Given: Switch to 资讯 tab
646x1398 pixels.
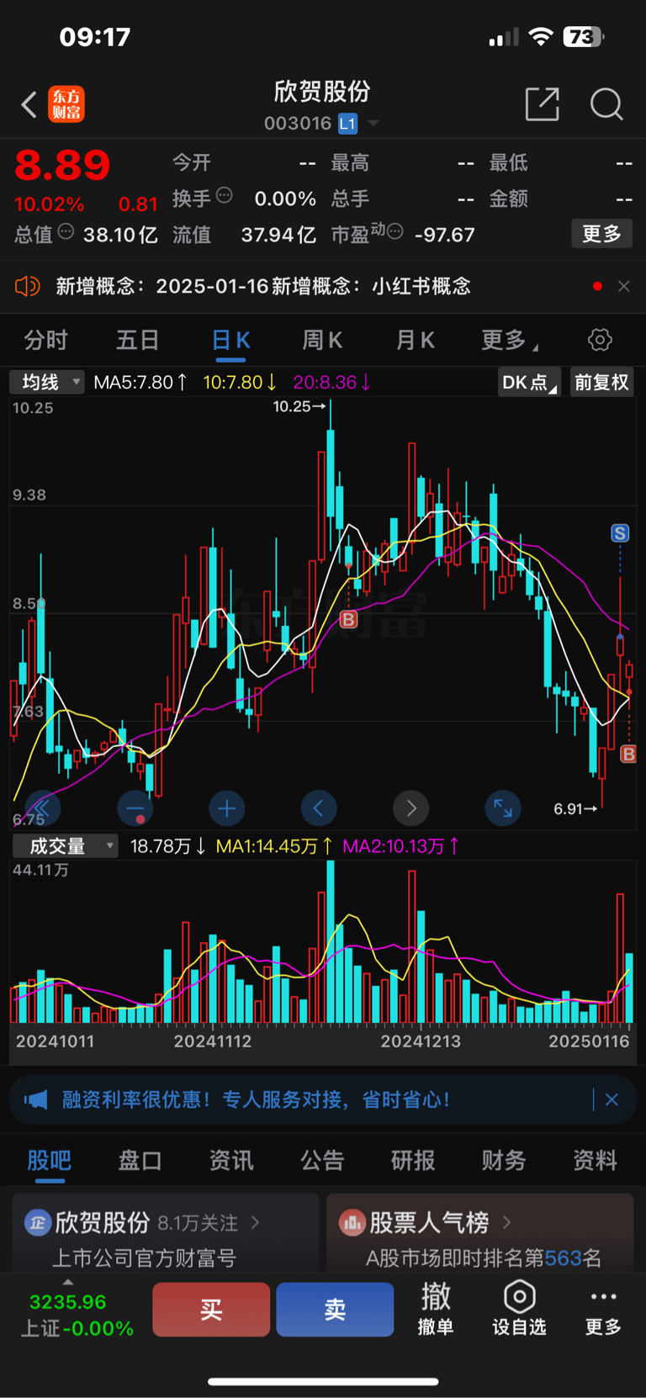Looking at the screenshot, I should [x=231, y=1161].
